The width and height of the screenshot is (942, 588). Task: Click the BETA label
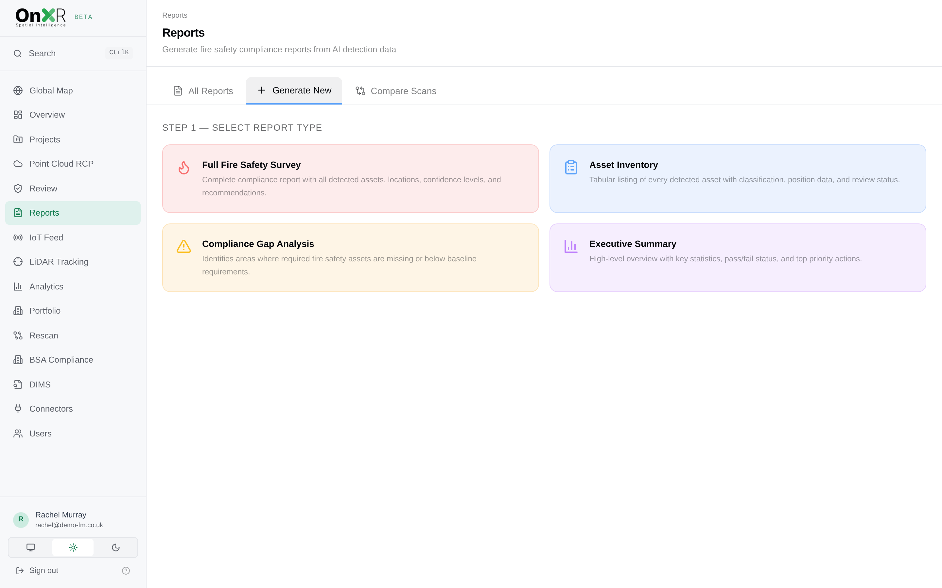pos(83,17)
